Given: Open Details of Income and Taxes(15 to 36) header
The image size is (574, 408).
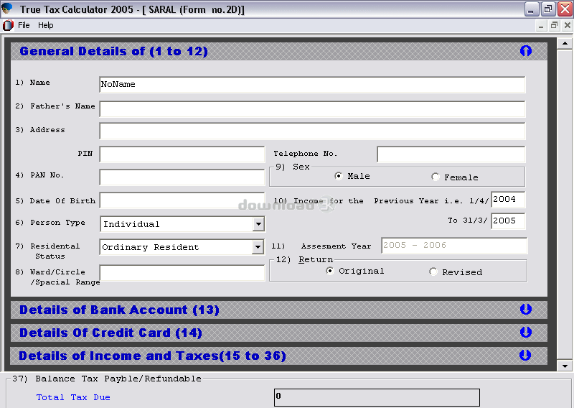Looking at the screenshot, I should tap(279, 356).
